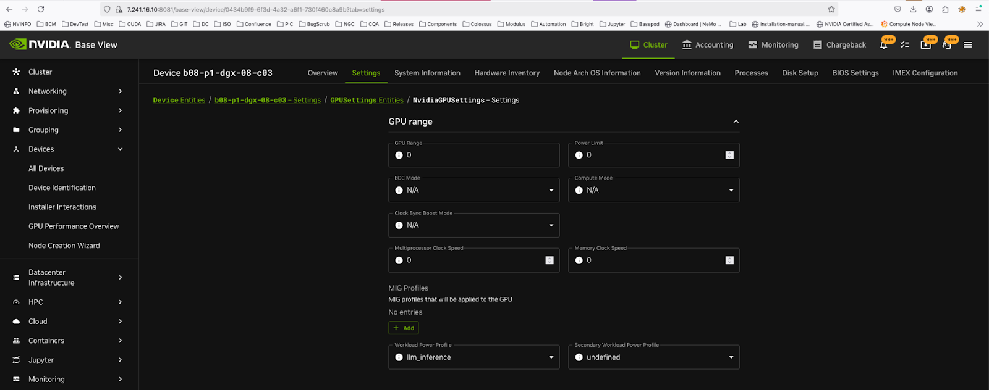Click the Memory Clock Speed stepper

(729, 260)
